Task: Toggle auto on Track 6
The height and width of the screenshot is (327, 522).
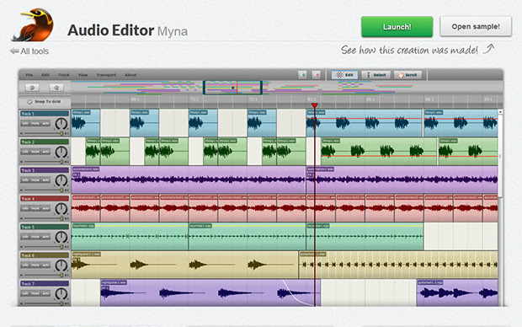Action: click(45, 265)
